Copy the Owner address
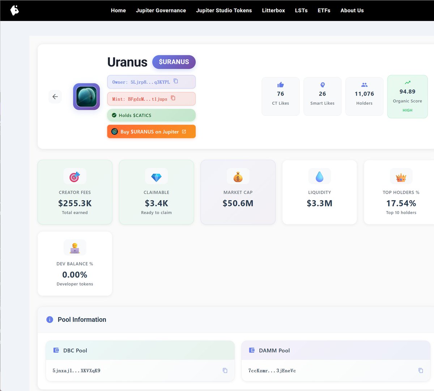 coord(176,81)
